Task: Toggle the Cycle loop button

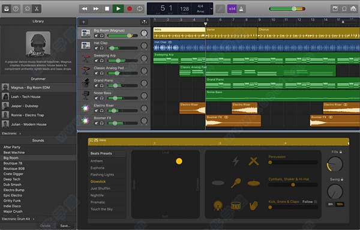Action: coord(140,9)
